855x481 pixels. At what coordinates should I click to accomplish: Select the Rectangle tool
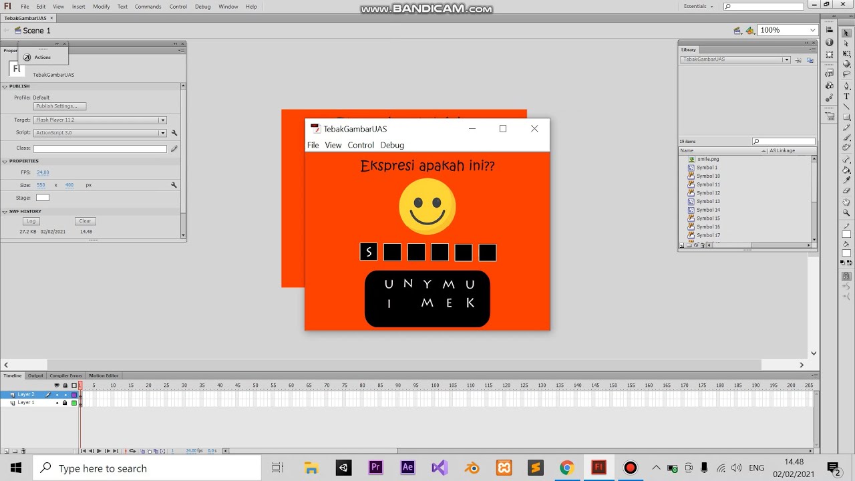(x=846, y=117)
